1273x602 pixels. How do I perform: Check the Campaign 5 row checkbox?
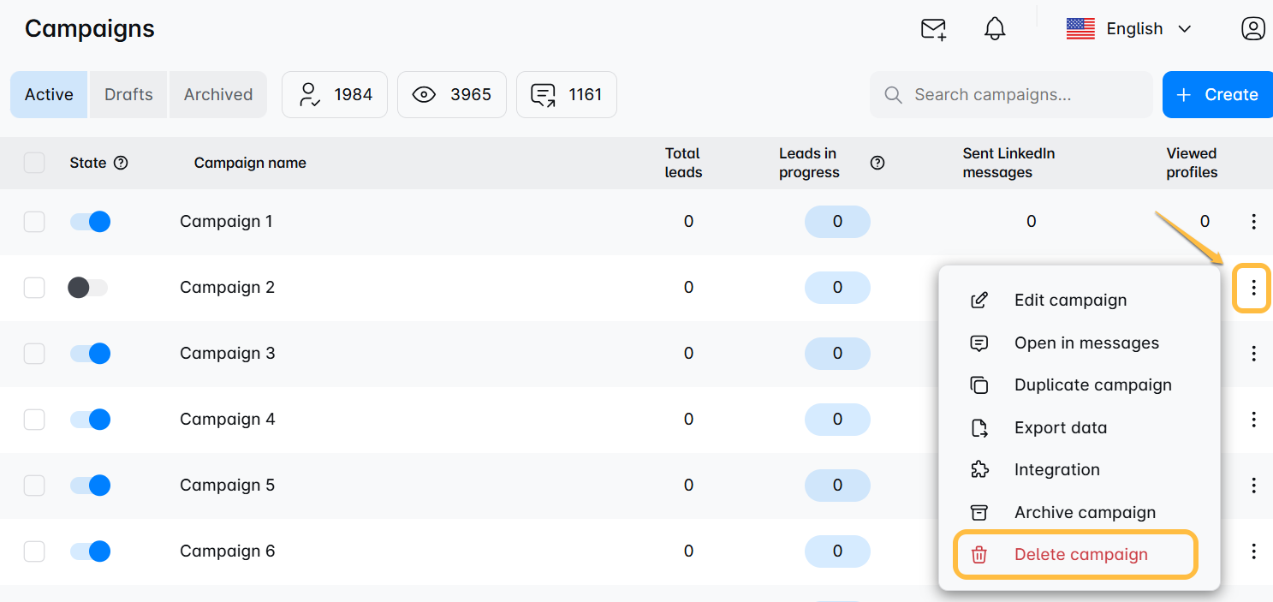pos(34,486)
